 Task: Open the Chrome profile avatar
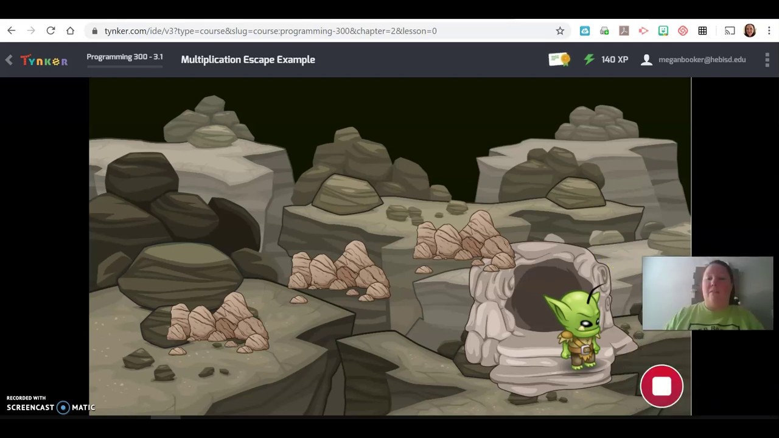(x=750, y=30)
